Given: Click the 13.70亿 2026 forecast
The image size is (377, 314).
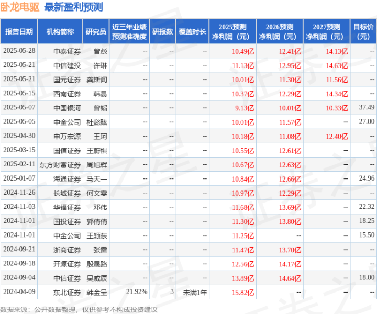Looking at the screenshot, I should (x=290, y=250).
